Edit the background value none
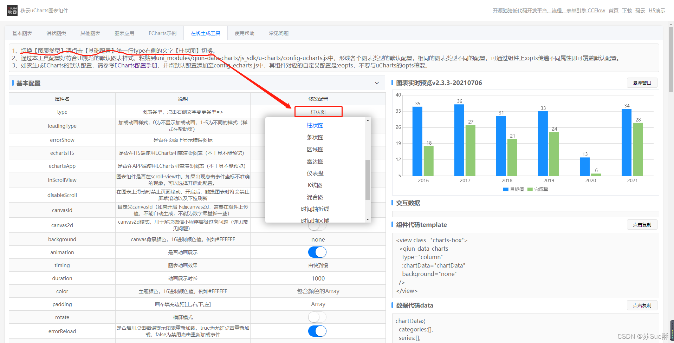Image resolution: width=674 pixels, height=343 pixels. [x=318, y=239]
